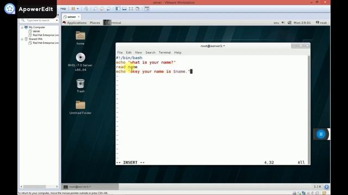The height and width of the screenshot is (195, 348).
Task: Open the library search filter dropdown arrow
Action: click(57, 21)
